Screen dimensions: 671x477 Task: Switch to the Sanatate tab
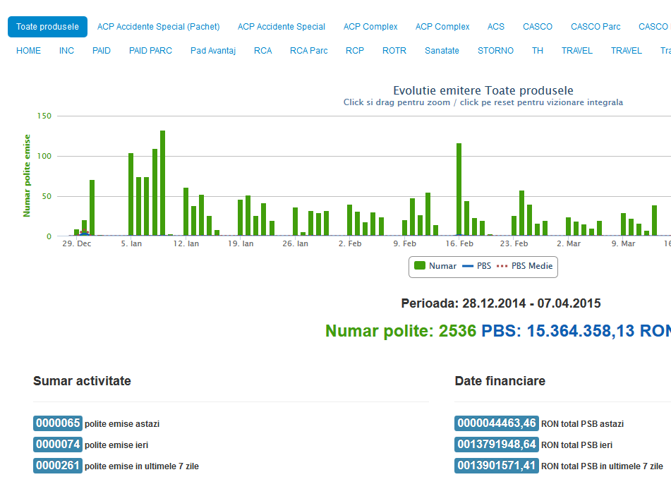(442, 51)
